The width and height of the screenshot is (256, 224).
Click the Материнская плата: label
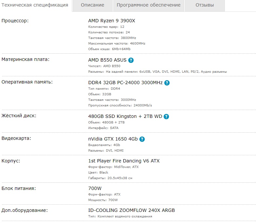pyautogui.click(x=25, y=59)
